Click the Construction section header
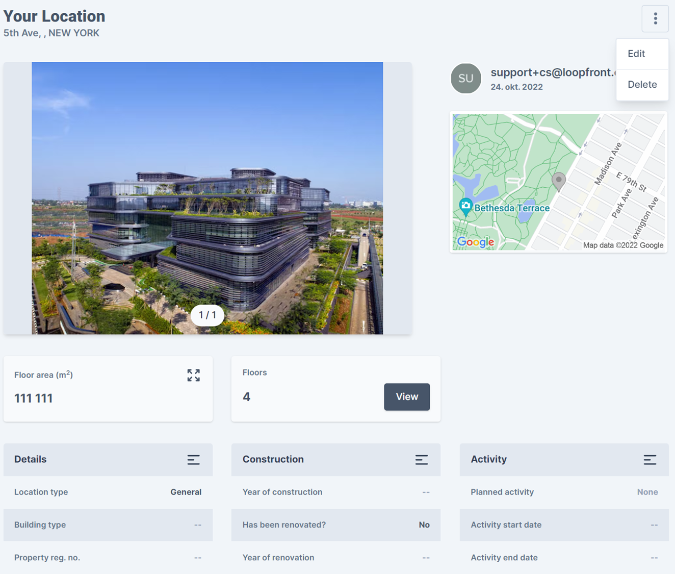 pos(336,460)
